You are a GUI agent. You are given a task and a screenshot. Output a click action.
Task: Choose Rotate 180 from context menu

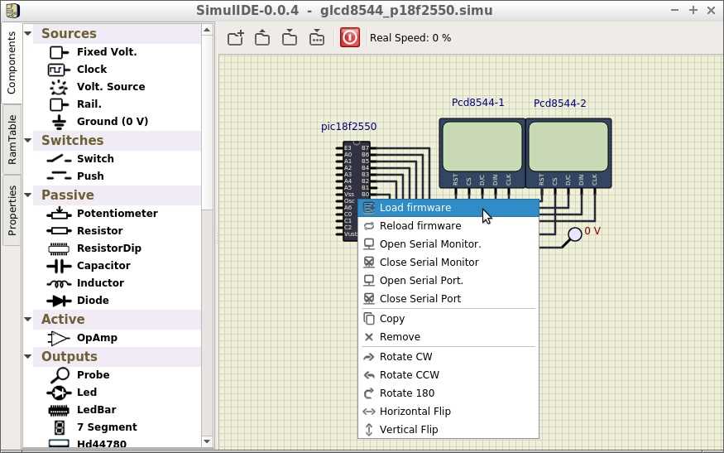tap(448, 393)
